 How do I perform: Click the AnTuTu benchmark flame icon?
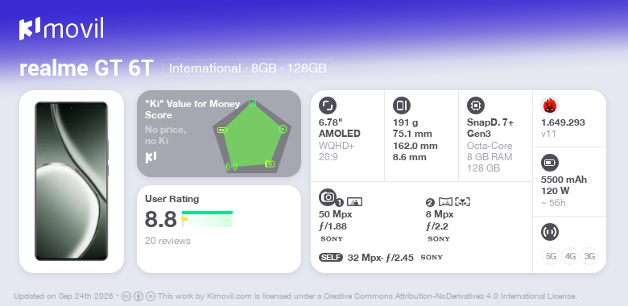(x=550, y=105)
